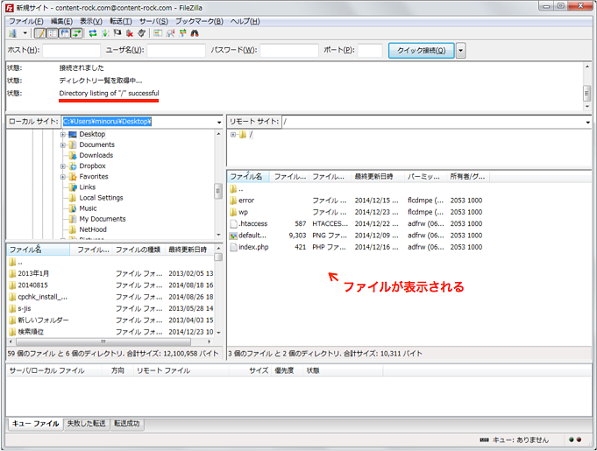Click the クイック接続 quick connect button

tap(421, 50)
